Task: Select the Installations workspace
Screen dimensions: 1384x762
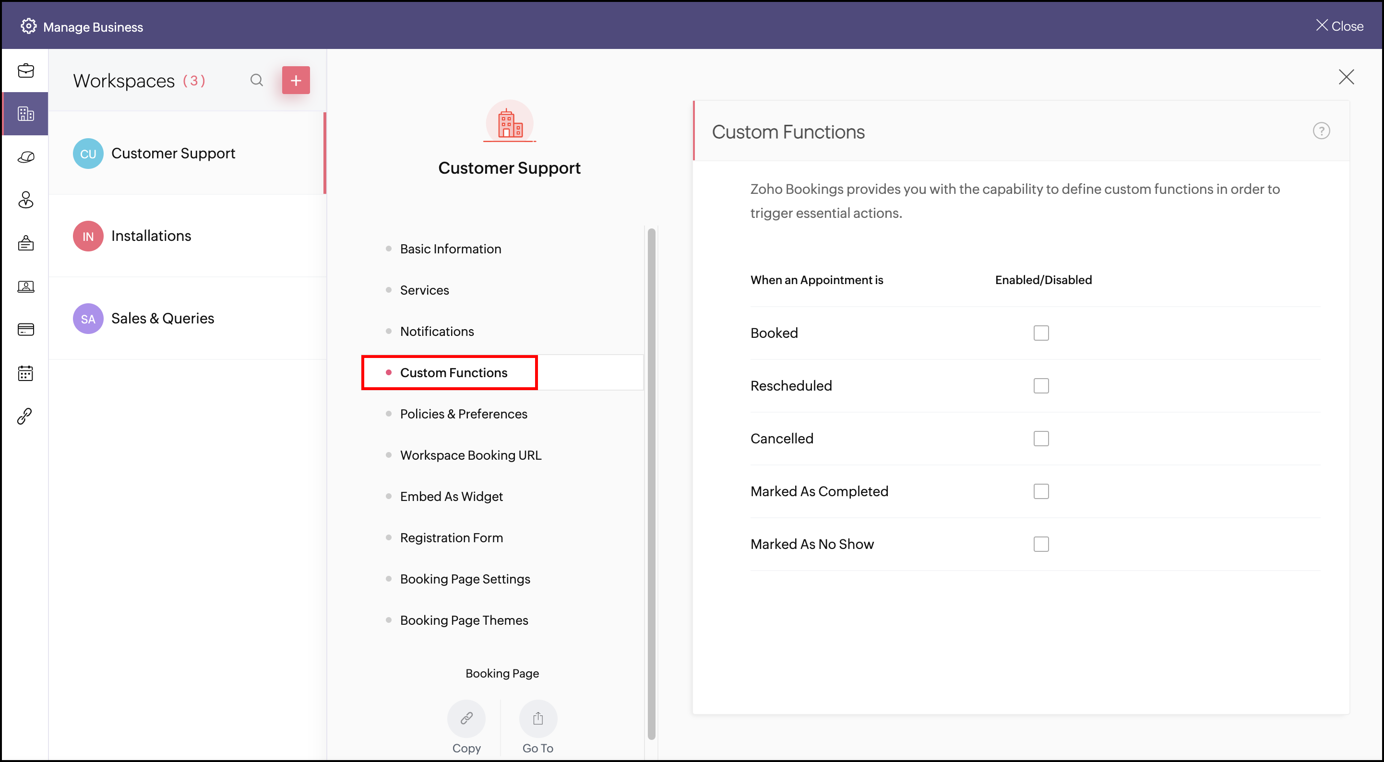Action: pyautogui.click(x=151, y=236)
